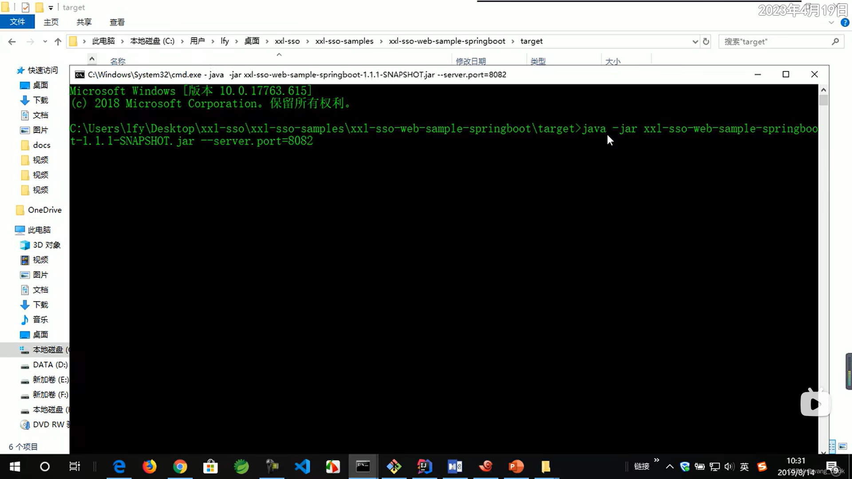The height and width of the screenshot is (479, 852).
Task: Click 此电脑 in address breadcrumb
Action: 103,41
